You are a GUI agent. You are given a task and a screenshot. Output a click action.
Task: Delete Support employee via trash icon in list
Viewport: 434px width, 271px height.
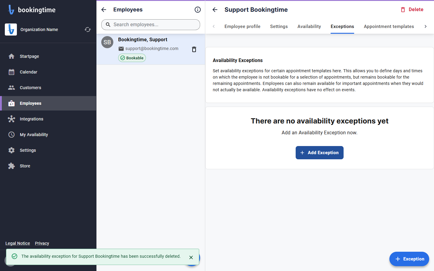click(x=194, y=49)
